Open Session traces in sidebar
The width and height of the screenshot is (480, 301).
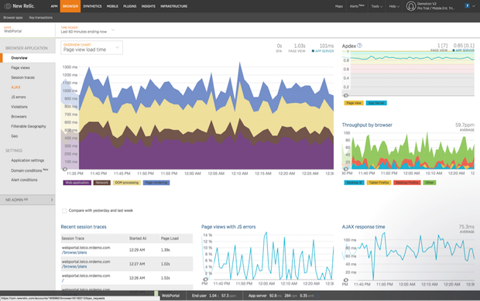tap(22, 77)
